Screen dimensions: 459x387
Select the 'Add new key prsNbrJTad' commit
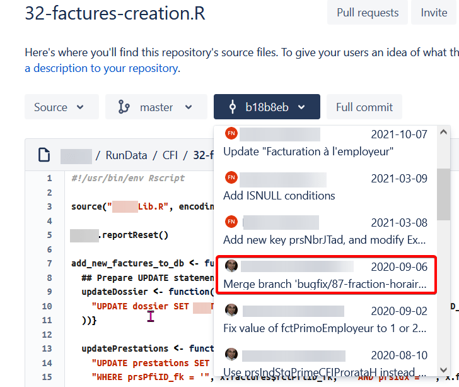click(x=325, y=231)
